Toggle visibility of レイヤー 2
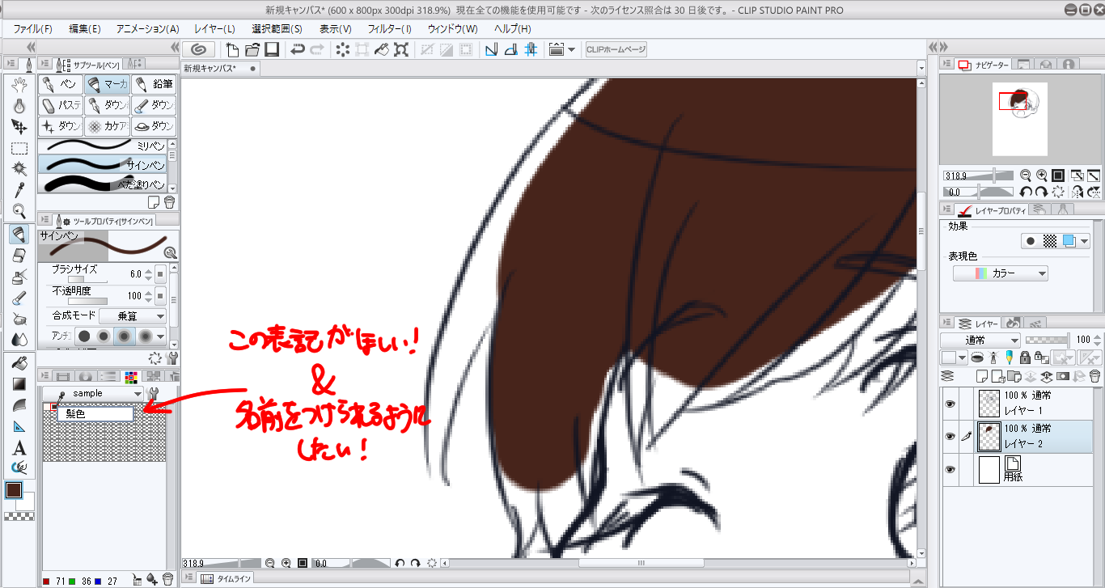Screen dimensions: 1105x588 950,437
